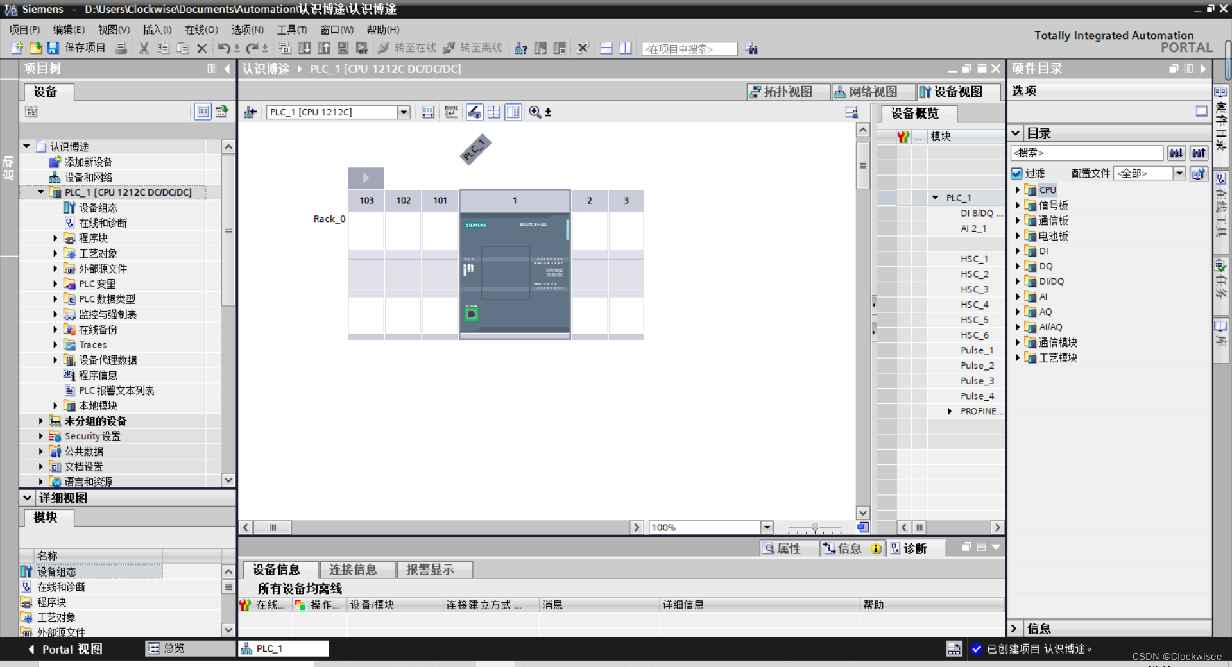Open the 项目(P) menu

[x=24, y=30]
